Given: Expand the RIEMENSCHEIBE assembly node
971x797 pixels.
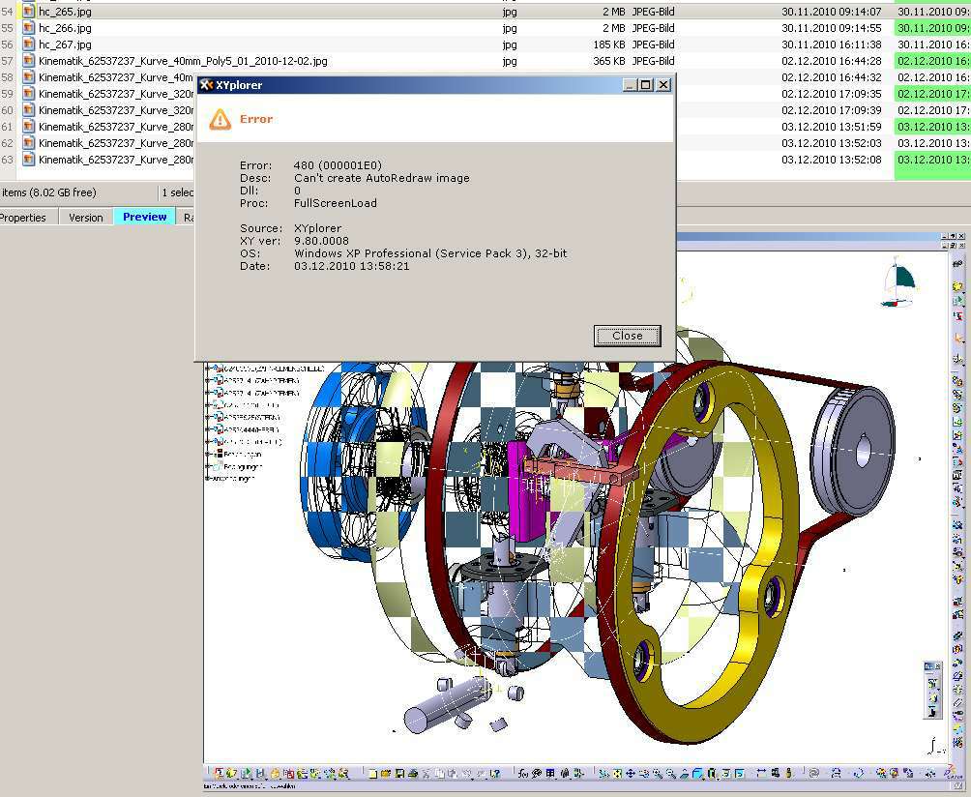Looking at the screenshot, I should (207, 369).
